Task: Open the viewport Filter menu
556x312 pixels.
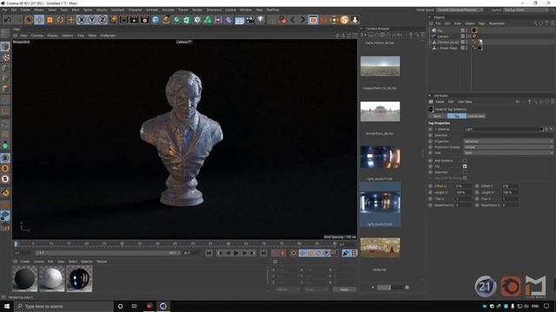Action: click(x=81, y=36)
